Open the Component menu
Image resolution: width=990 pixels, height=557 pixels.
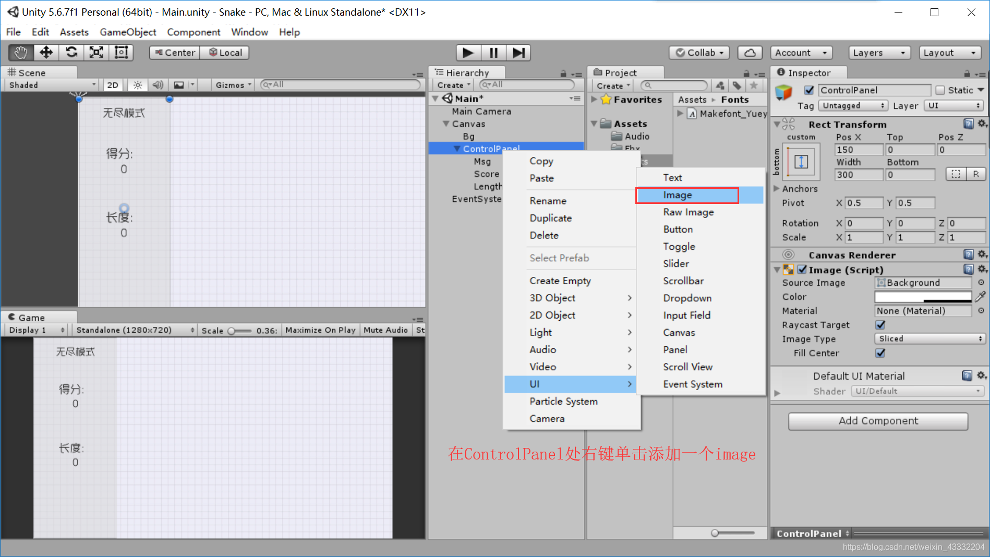[x=194, y=32]
